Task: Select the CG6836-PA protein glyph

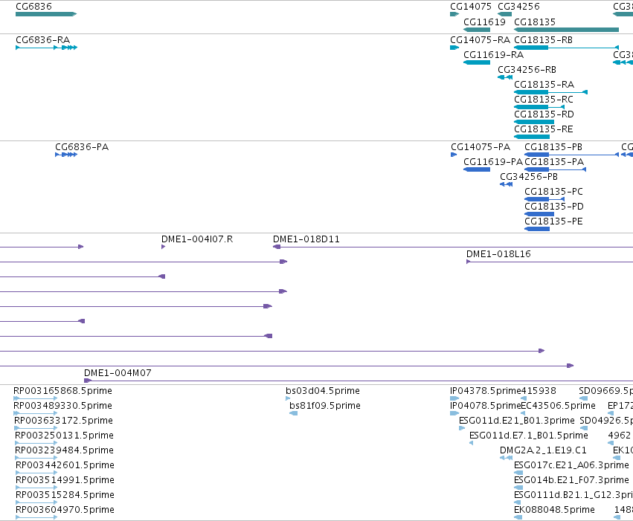Action: tap(66, 155)
